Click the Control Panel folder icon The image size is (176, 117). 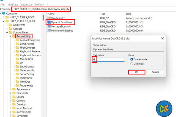(10, 32)
